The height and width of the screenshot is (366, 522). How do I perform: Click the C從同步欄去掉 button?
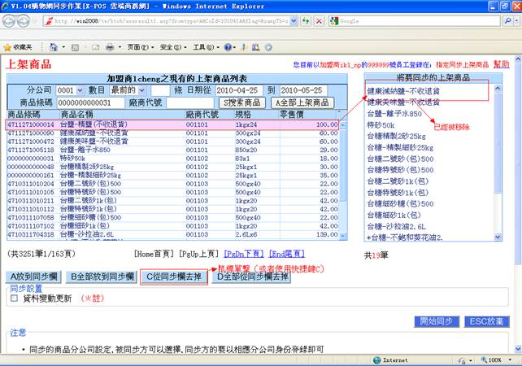click(174, 277)
